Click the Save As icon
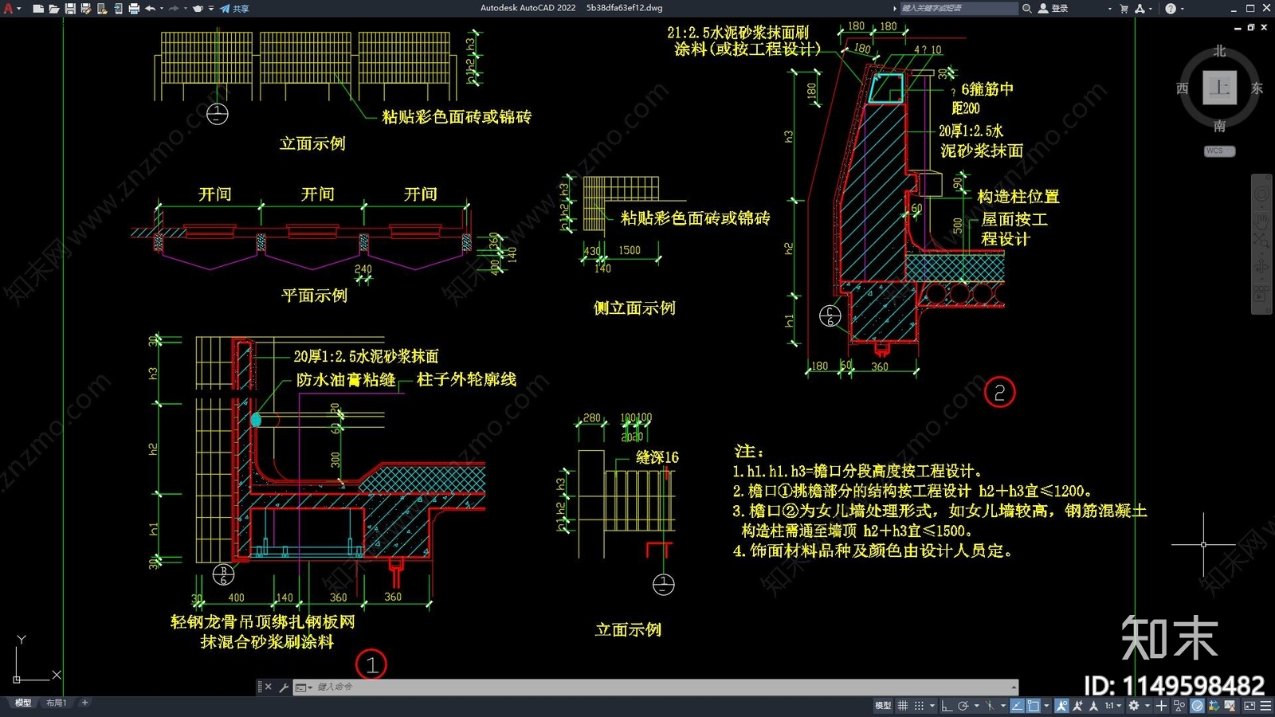Viewport: 1275px width, 717px height. [86, 8]
